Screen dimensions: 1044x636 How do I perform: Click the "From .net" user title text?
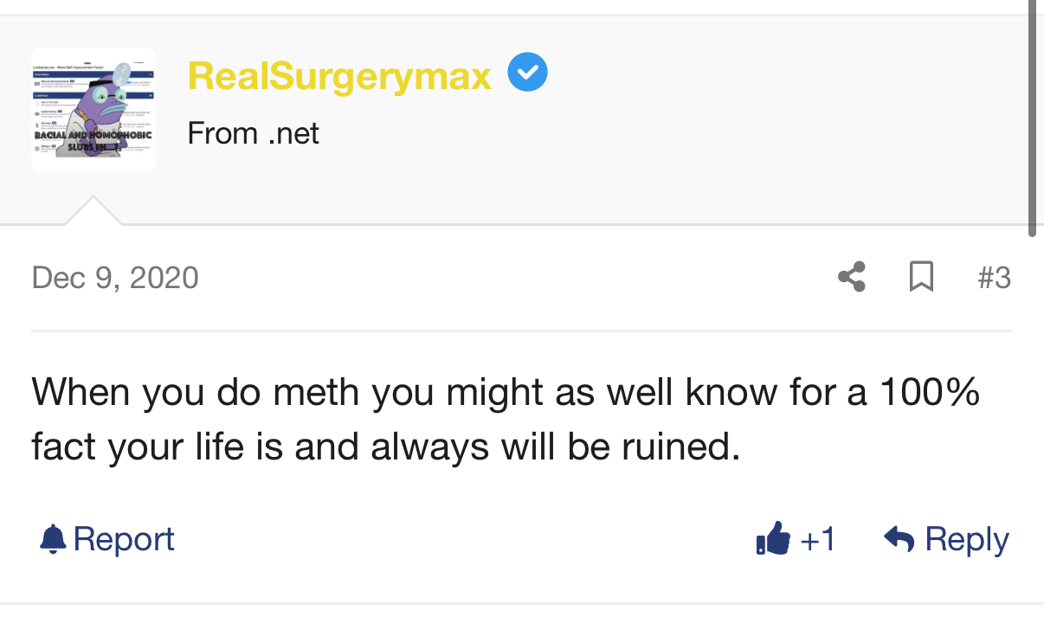click(253, 133)
